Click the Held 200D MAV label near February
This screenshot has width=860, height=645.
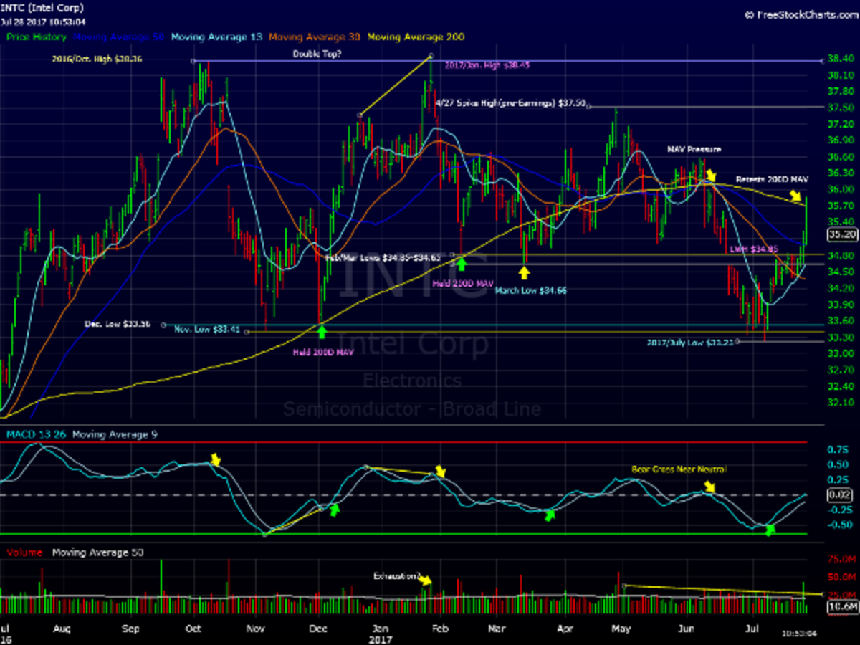point(463,284)
